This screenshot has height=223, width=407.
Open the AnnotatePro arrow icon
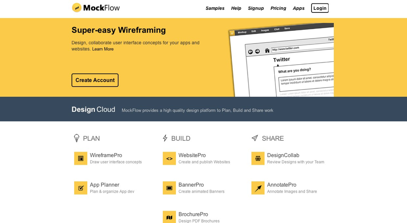tap(258, 188)
